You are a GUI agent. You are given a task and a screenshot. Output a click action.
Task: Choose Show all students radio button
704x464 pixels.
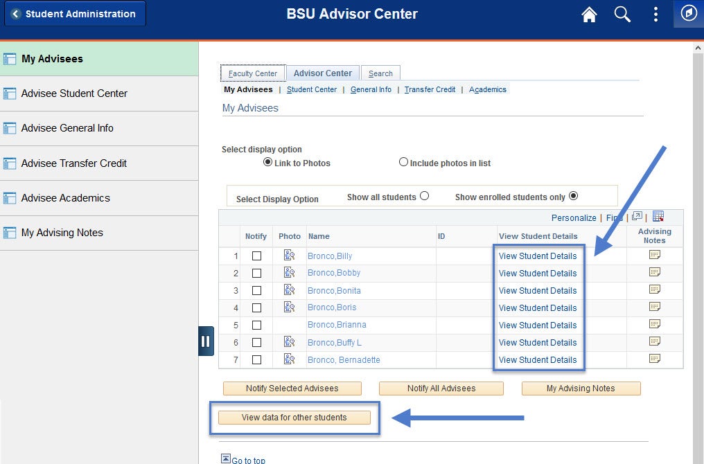pos(424,196)
